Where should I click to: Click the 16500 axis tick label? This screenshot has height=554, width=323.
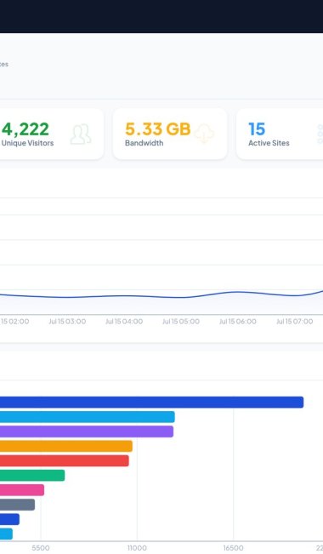tap(234, 548)
